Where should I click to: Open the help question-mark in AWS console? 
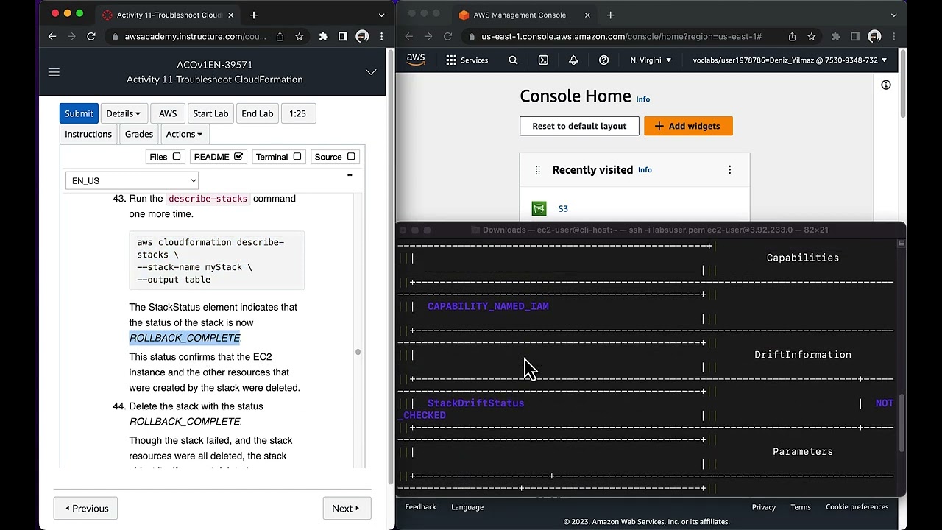[603, 60]
